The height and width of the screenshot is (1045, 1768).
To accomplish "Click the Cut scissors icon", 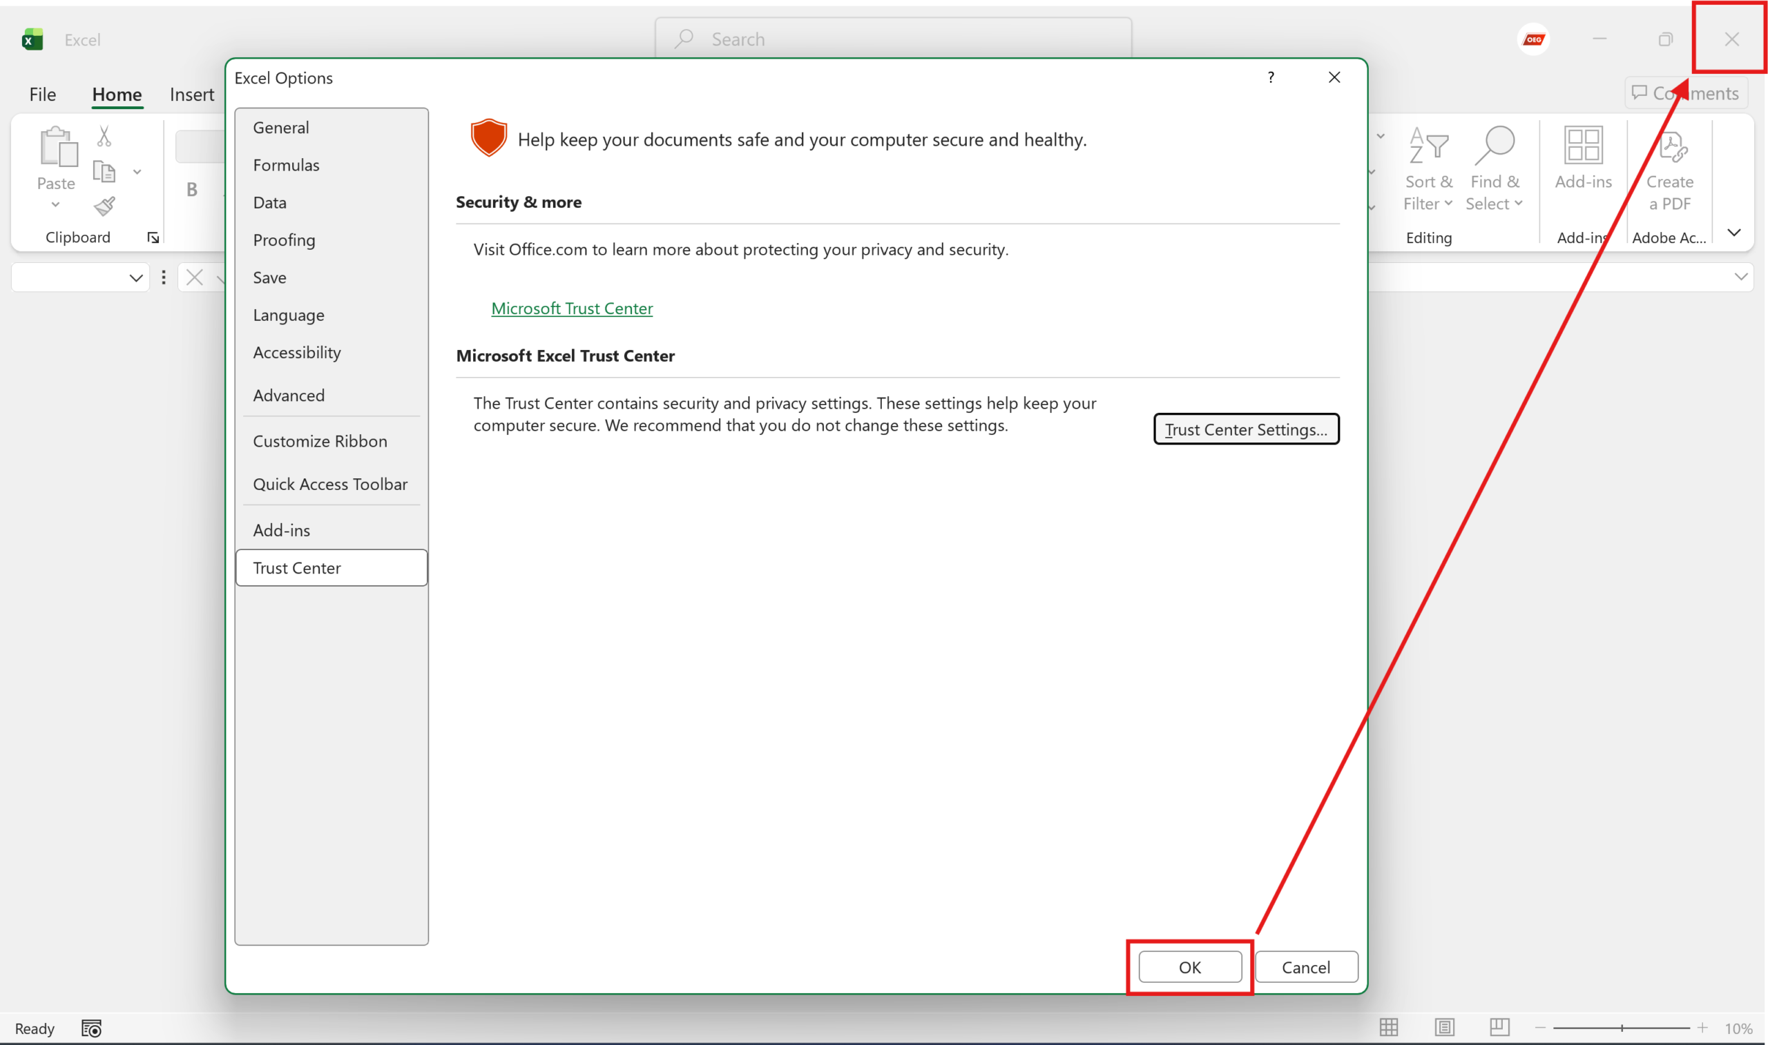I will [104, 136].
